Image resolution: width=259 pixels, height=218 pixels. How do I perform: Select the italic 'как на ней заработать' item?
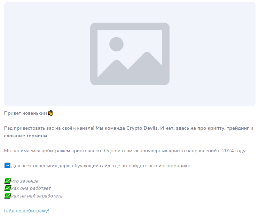click(37, 196)
